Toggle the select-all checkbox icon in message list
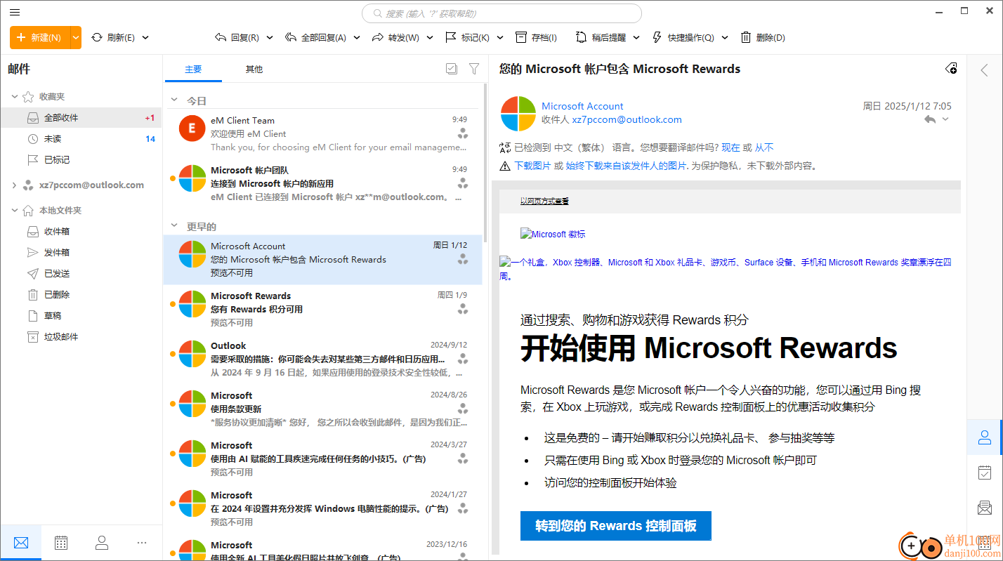1003x561 pixels. [452, 69]
